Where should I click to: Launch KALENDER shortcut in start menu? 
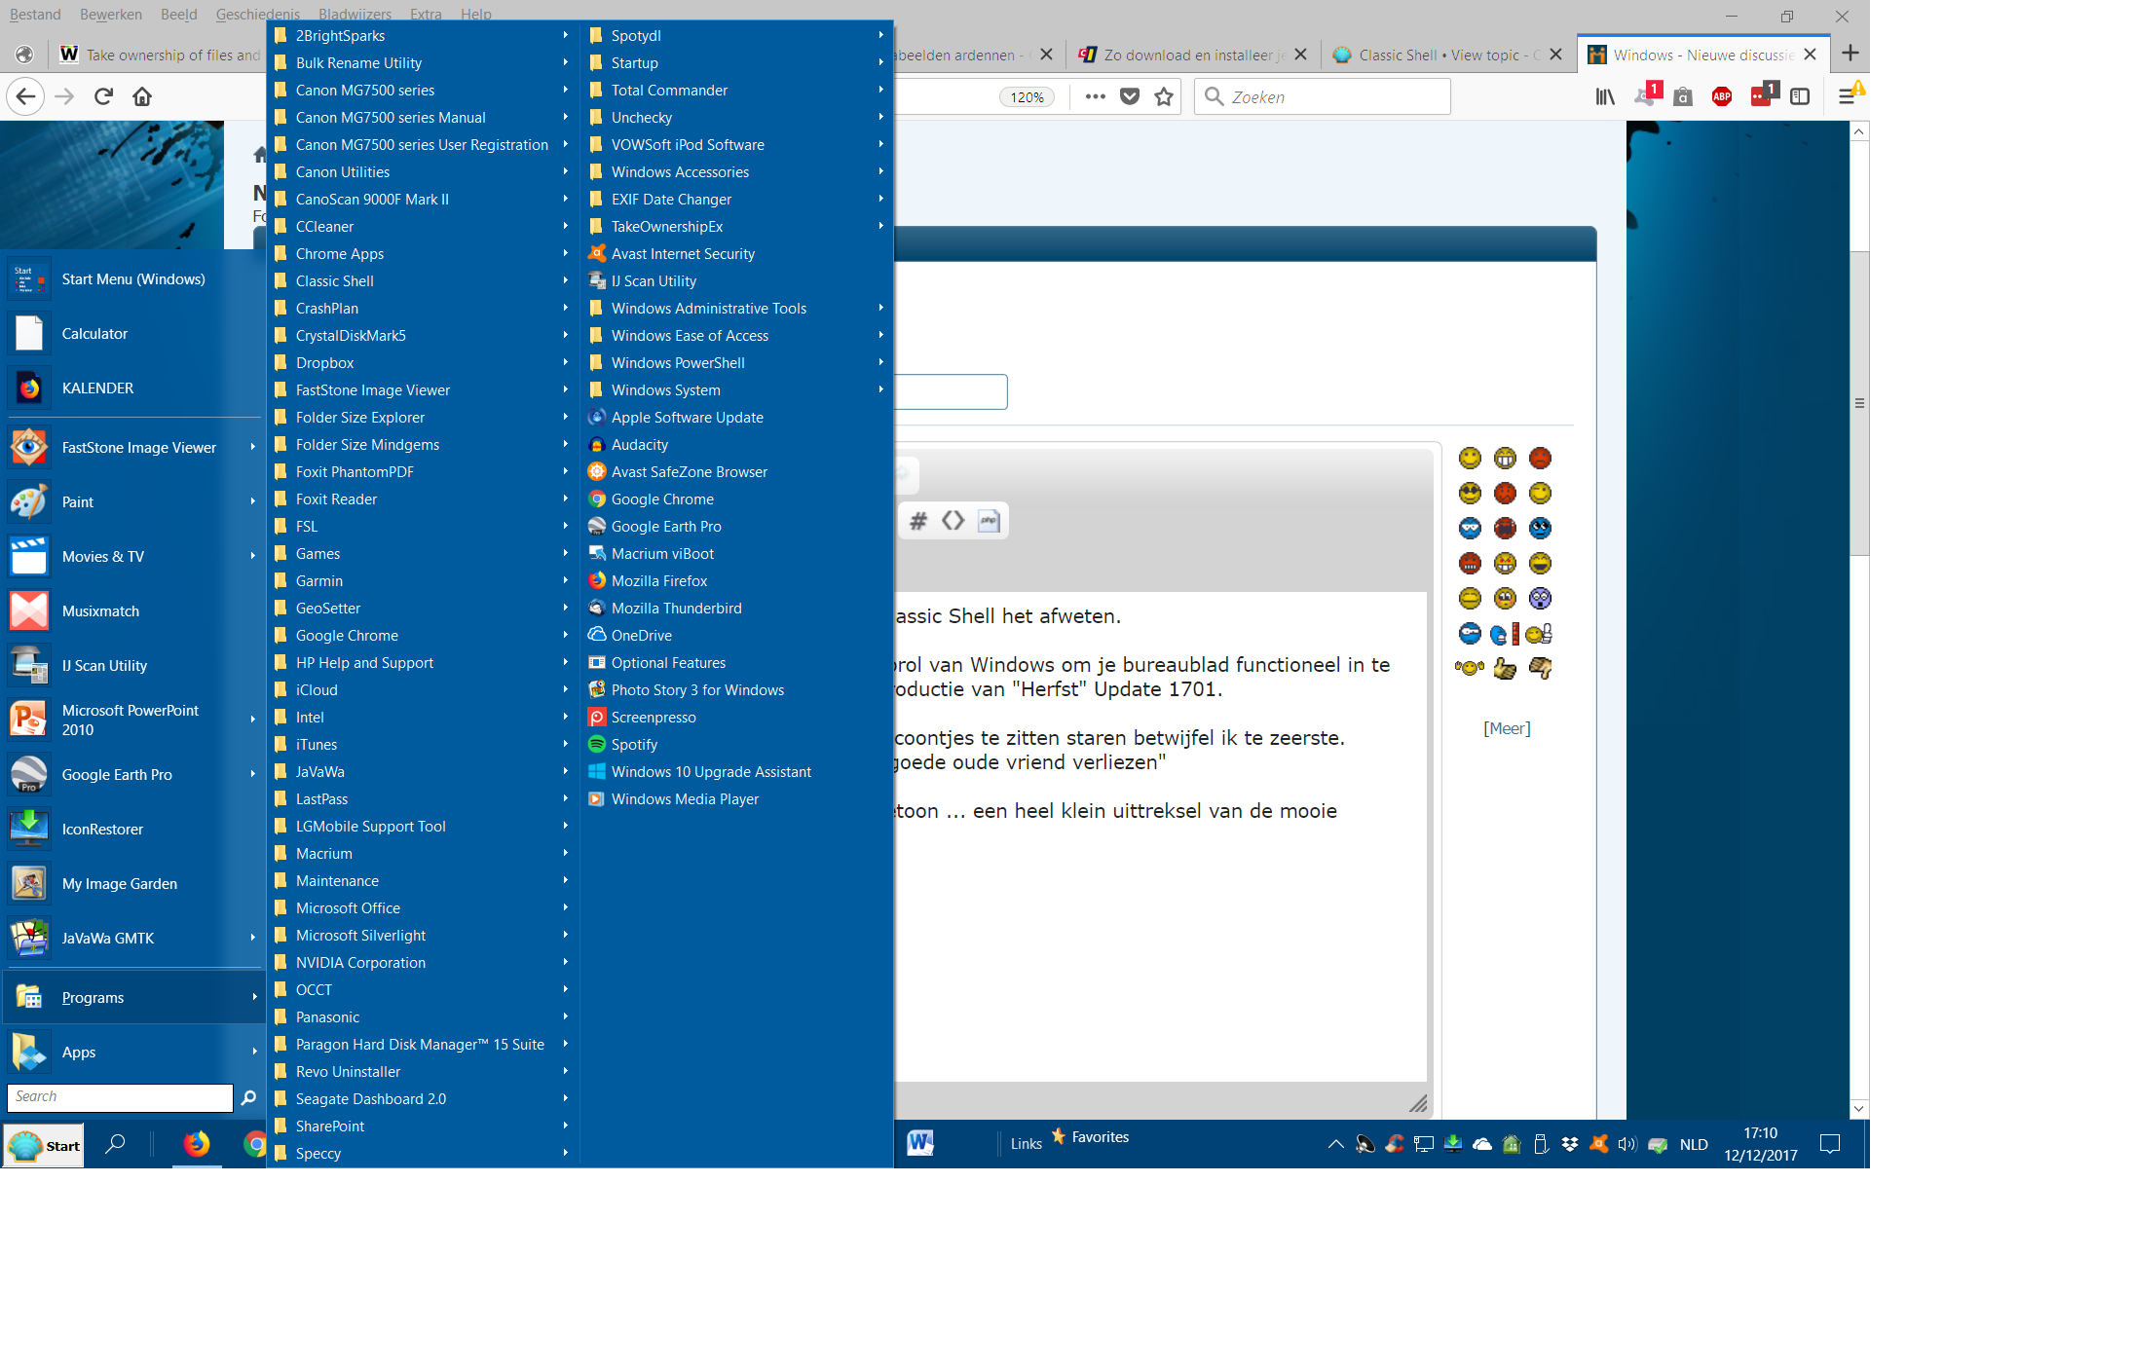[133, 388]
